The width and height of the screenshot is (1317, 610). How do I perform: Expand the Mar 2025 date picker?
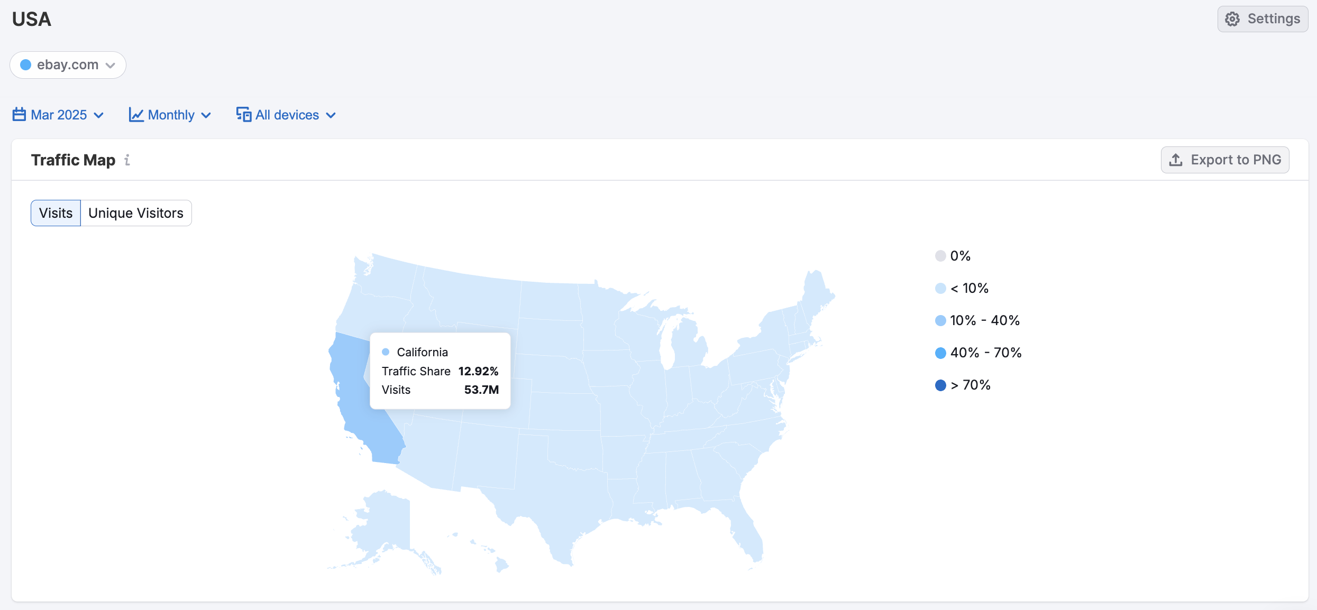click(58, 115)
